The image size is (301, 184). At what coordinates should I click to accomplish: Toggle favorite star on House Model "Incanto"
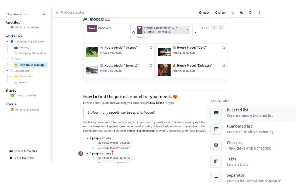click(x=151, y=47)
